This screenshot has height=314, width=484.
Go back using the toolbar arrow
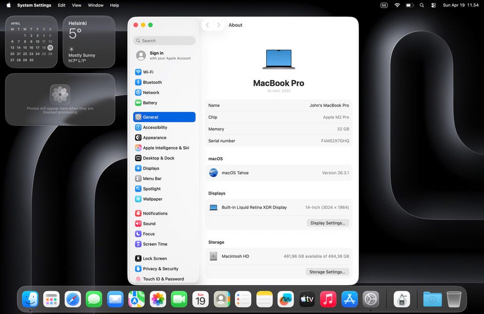pyautogui.click(x=207, y=25)
